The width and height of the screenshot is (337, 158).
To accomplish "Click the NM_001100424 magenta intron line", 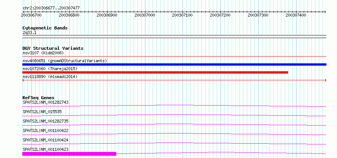I will (x=174, y=143).
